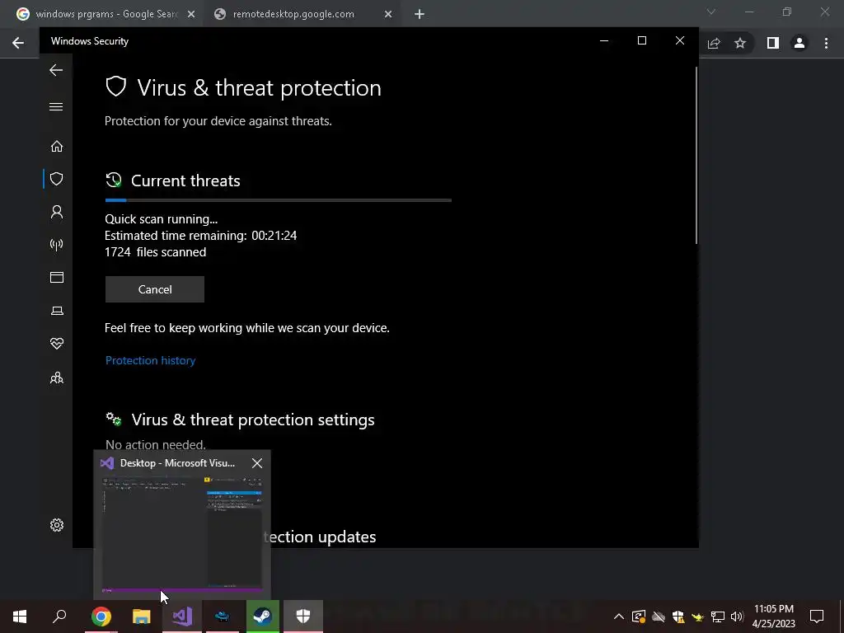Open Firewall & network protection icon
The width and height of the screenshot is (844, 633).
(x=57, y=245)
